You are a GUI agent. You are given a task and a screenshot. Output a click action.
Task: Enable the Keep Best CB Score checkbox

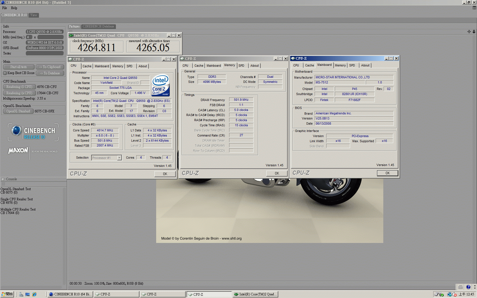click(5, 73)
